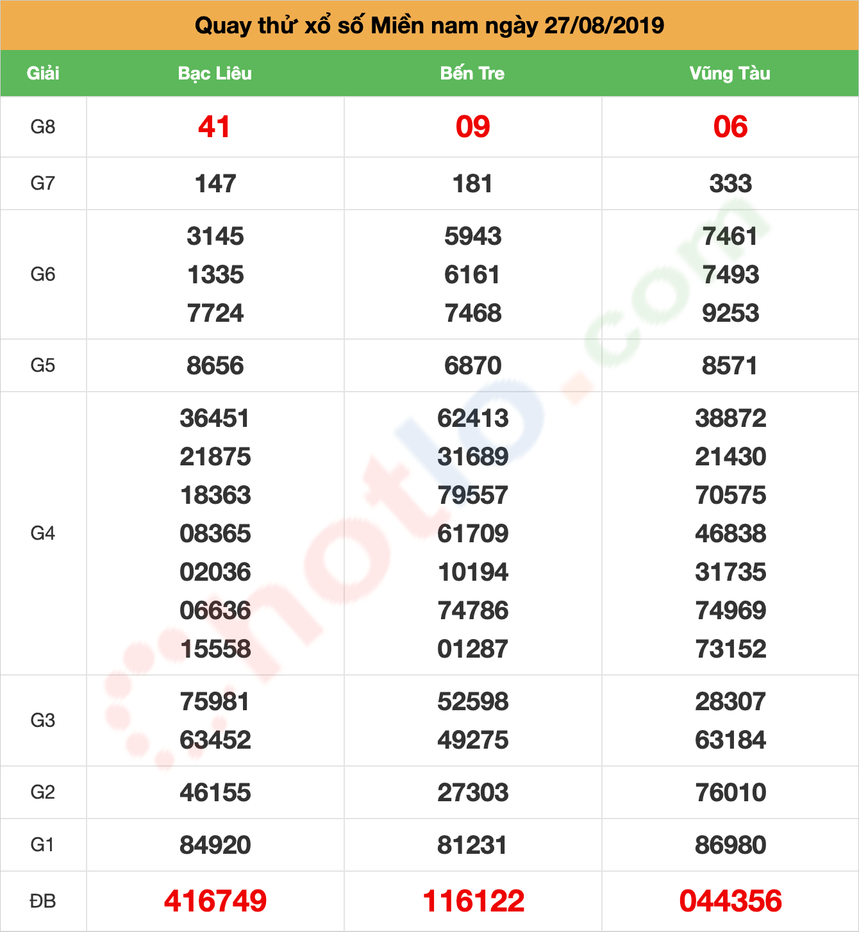Select the 'Vũng Tàu' column header
This screenshot has width=859, height=932.
tap(730, 73)
